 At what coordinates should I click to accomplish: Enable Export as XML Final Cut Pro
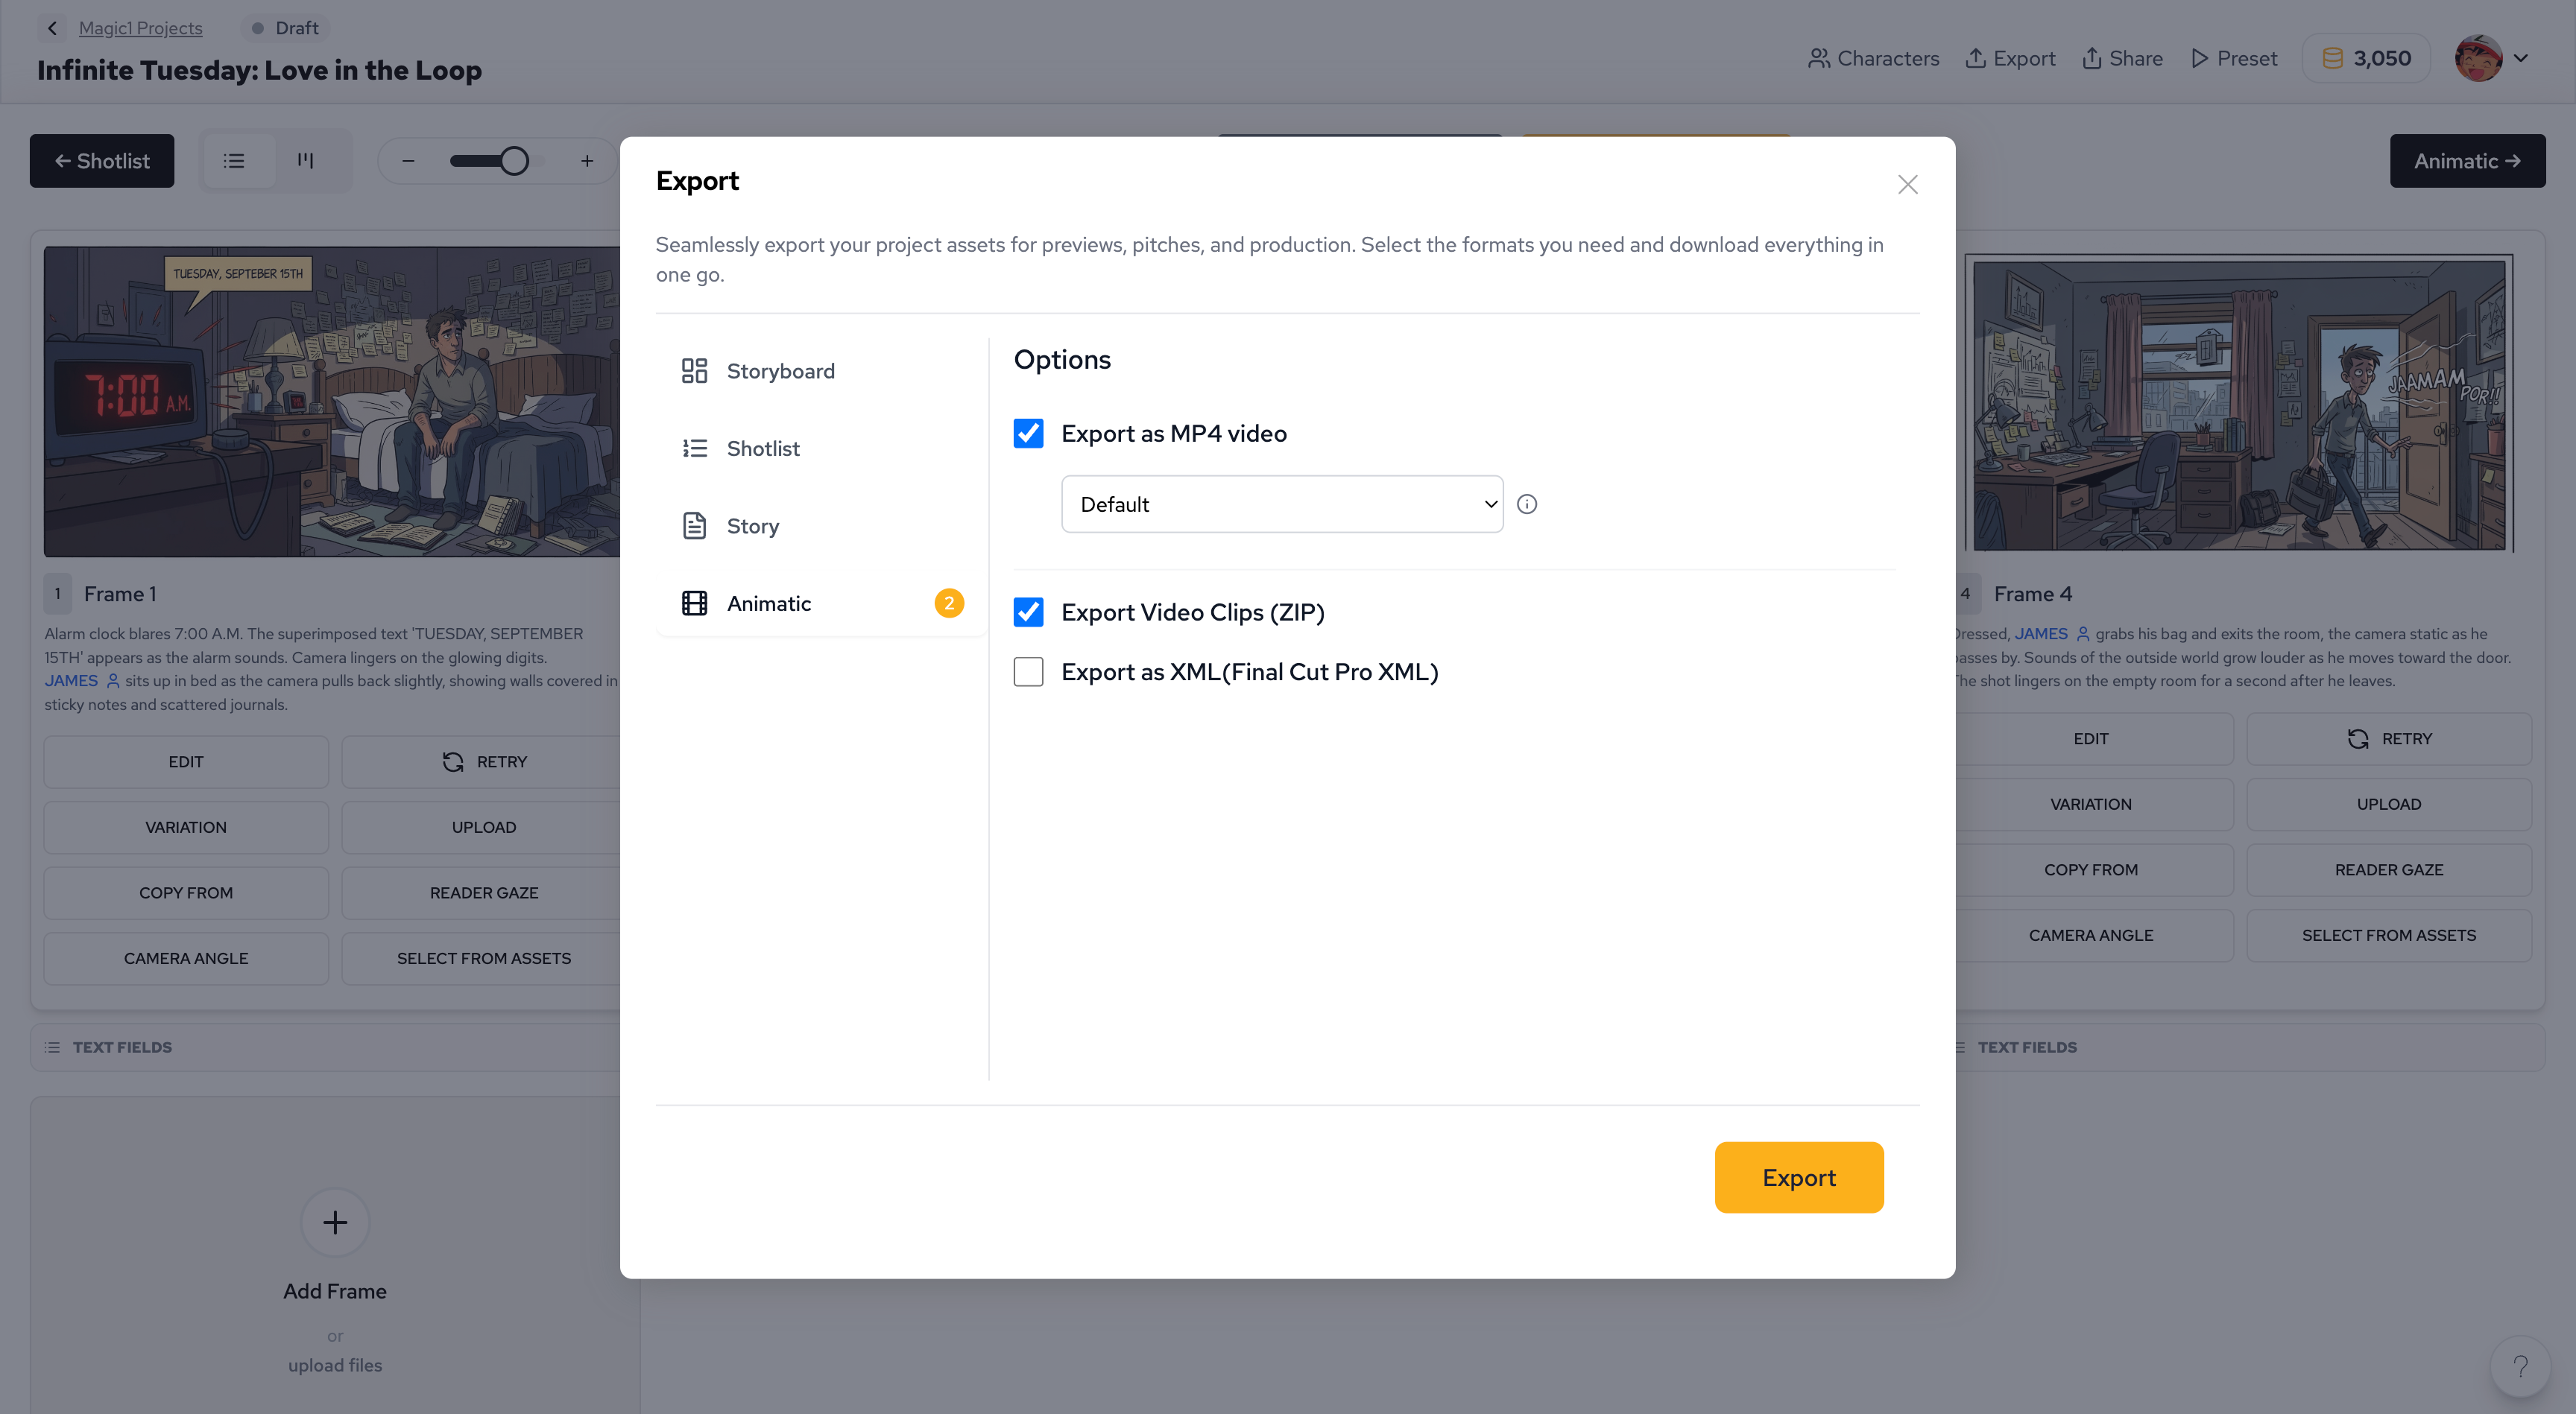pos(1028,673)
